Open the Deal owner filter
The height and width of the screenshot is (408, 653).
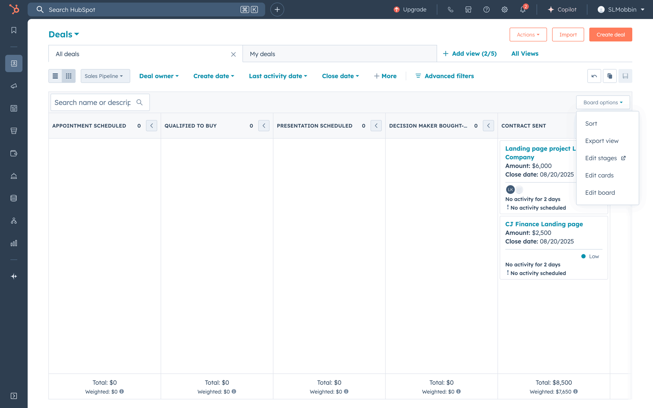pyautogui.click(x=159, y=76)
